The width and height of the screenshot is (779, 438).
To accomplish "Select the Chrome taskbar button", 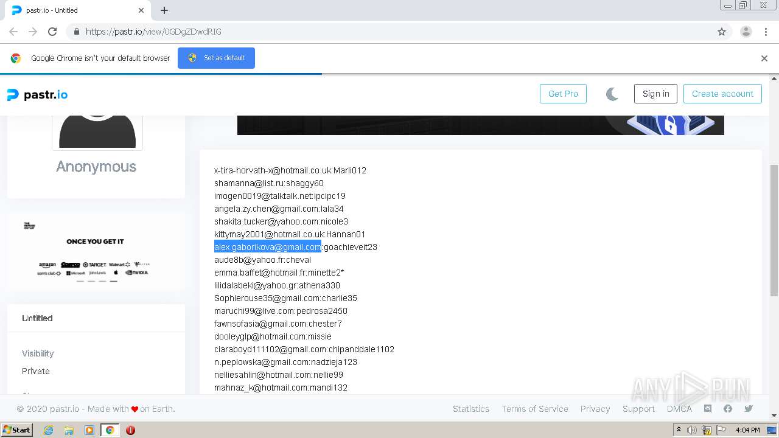I will click(110, 430).
